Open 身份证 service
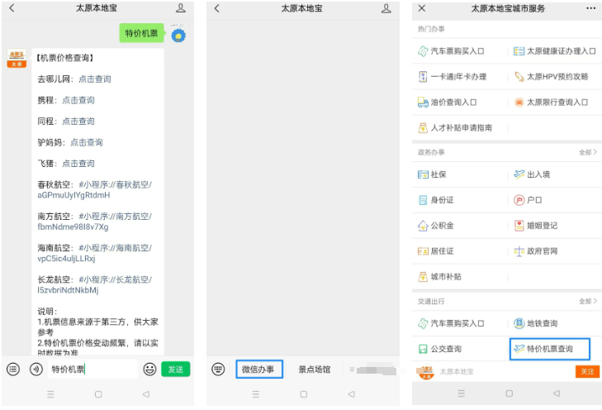This screenshot has width=602, height=410. (436, 200)
